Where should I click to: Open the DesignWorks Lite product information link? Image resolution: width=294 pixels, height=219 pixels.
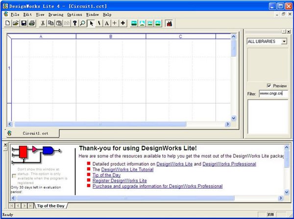(x=174, y=164)
